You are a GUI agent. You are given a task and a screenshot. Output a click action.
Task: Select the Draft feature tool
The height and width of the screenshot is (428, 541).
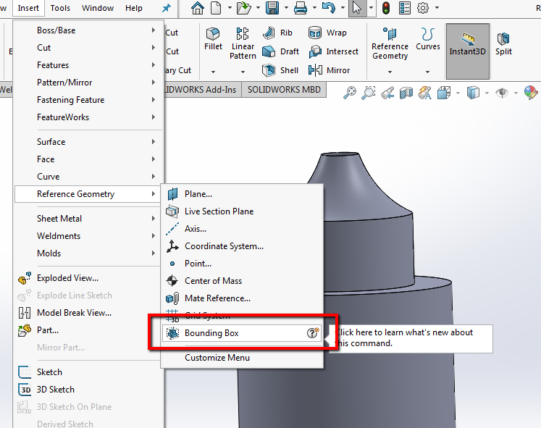280,51
